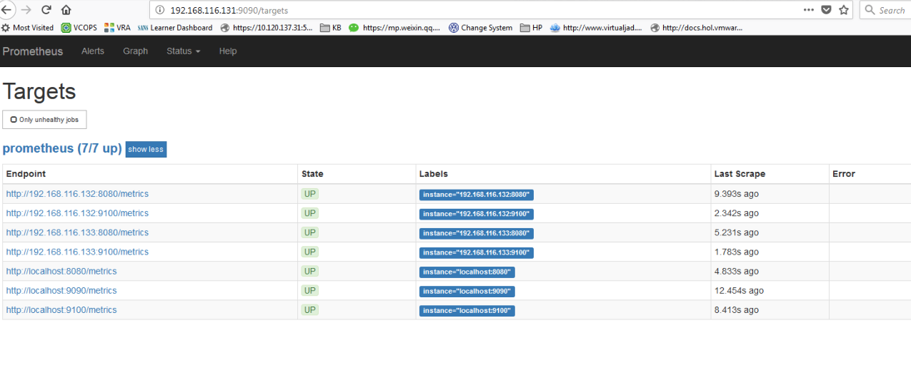The width and height of the screenshot is (911, 375).
Task: Click UP state for localhost:9090 row
Action: (x=310, y=290)
